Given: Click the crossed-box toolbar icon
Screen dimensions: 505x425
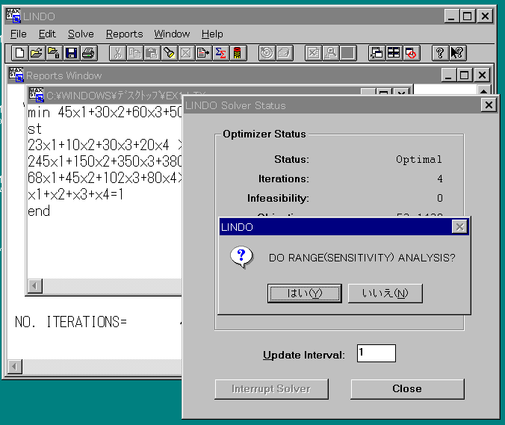Looking at the screenshot, I should coord(186,53).
